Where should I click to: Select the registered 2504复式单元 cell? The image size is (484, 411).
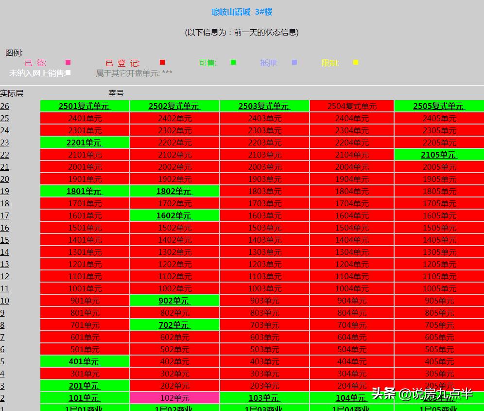pyautogui.click(x=352, y=106)
